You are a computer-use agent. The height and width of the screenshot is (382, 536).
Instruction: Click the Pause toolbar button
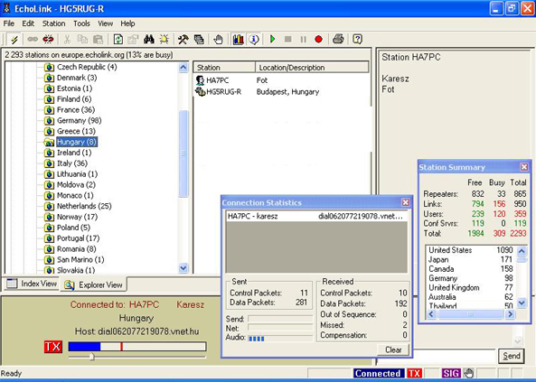tap(303, 40)
